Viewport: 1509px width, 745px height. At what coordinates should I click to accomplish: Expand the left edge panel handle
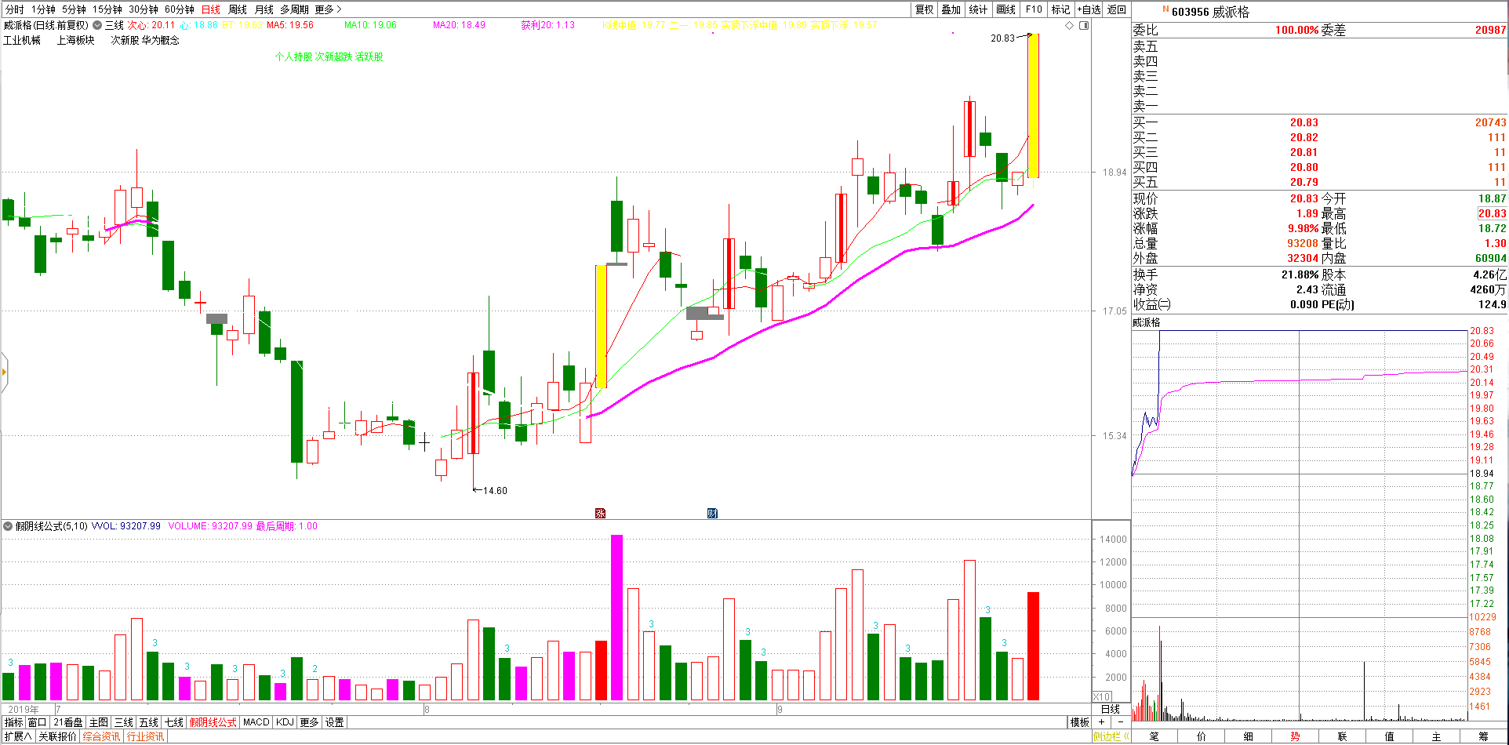4,372
